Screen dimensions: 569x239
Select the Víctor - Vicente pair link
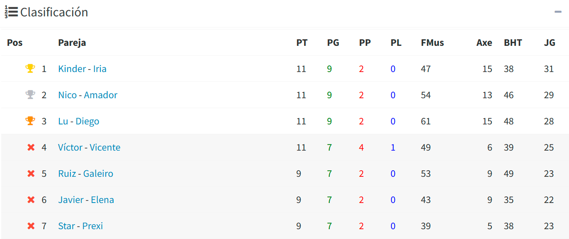tap(89, 147)
